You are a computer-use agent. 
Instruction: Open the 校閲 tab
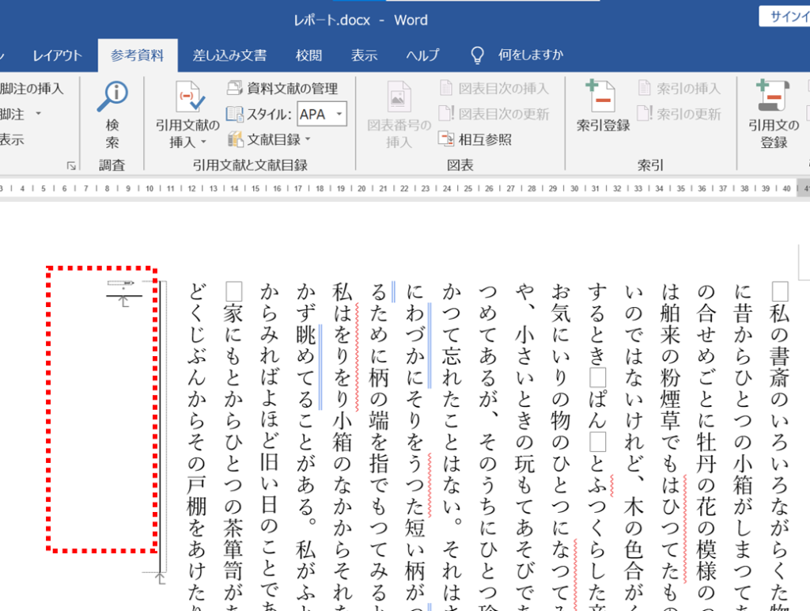[x=309, y=55]
